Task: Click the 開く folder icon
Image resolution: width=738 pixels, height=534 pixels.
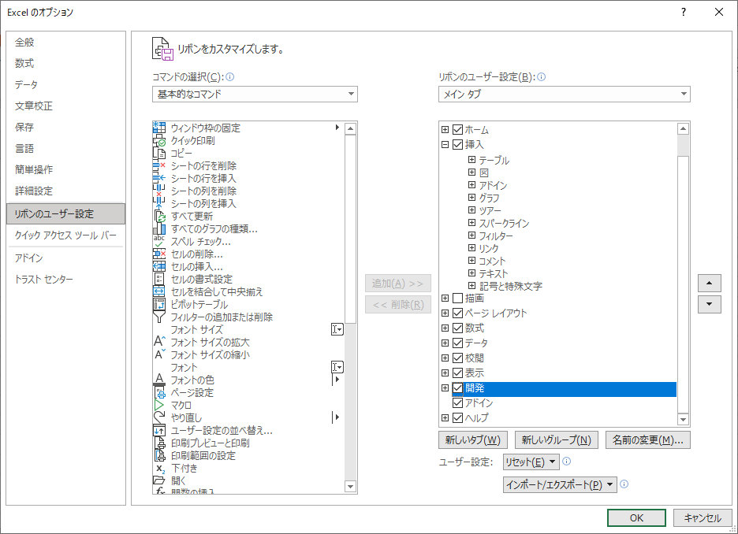Action: point(159,480)
